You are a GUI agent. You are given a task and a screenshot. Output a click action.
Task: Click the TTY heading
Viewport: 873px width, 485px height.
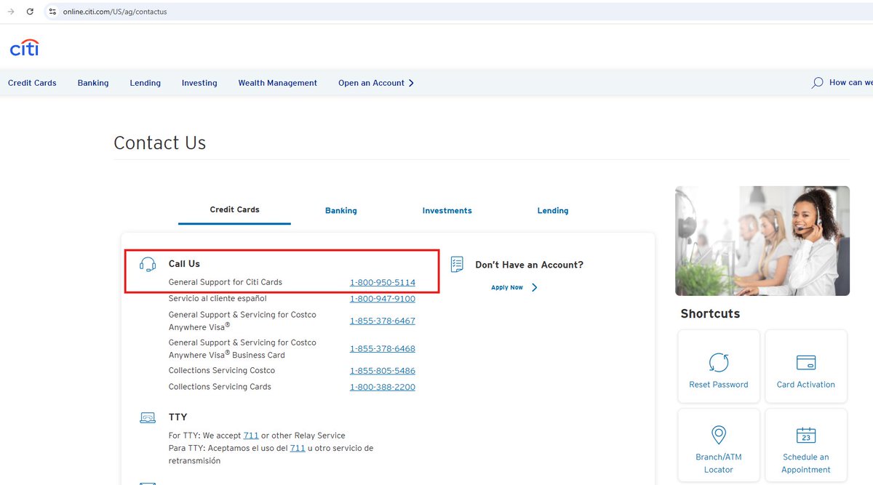click(x=178, y=417)
